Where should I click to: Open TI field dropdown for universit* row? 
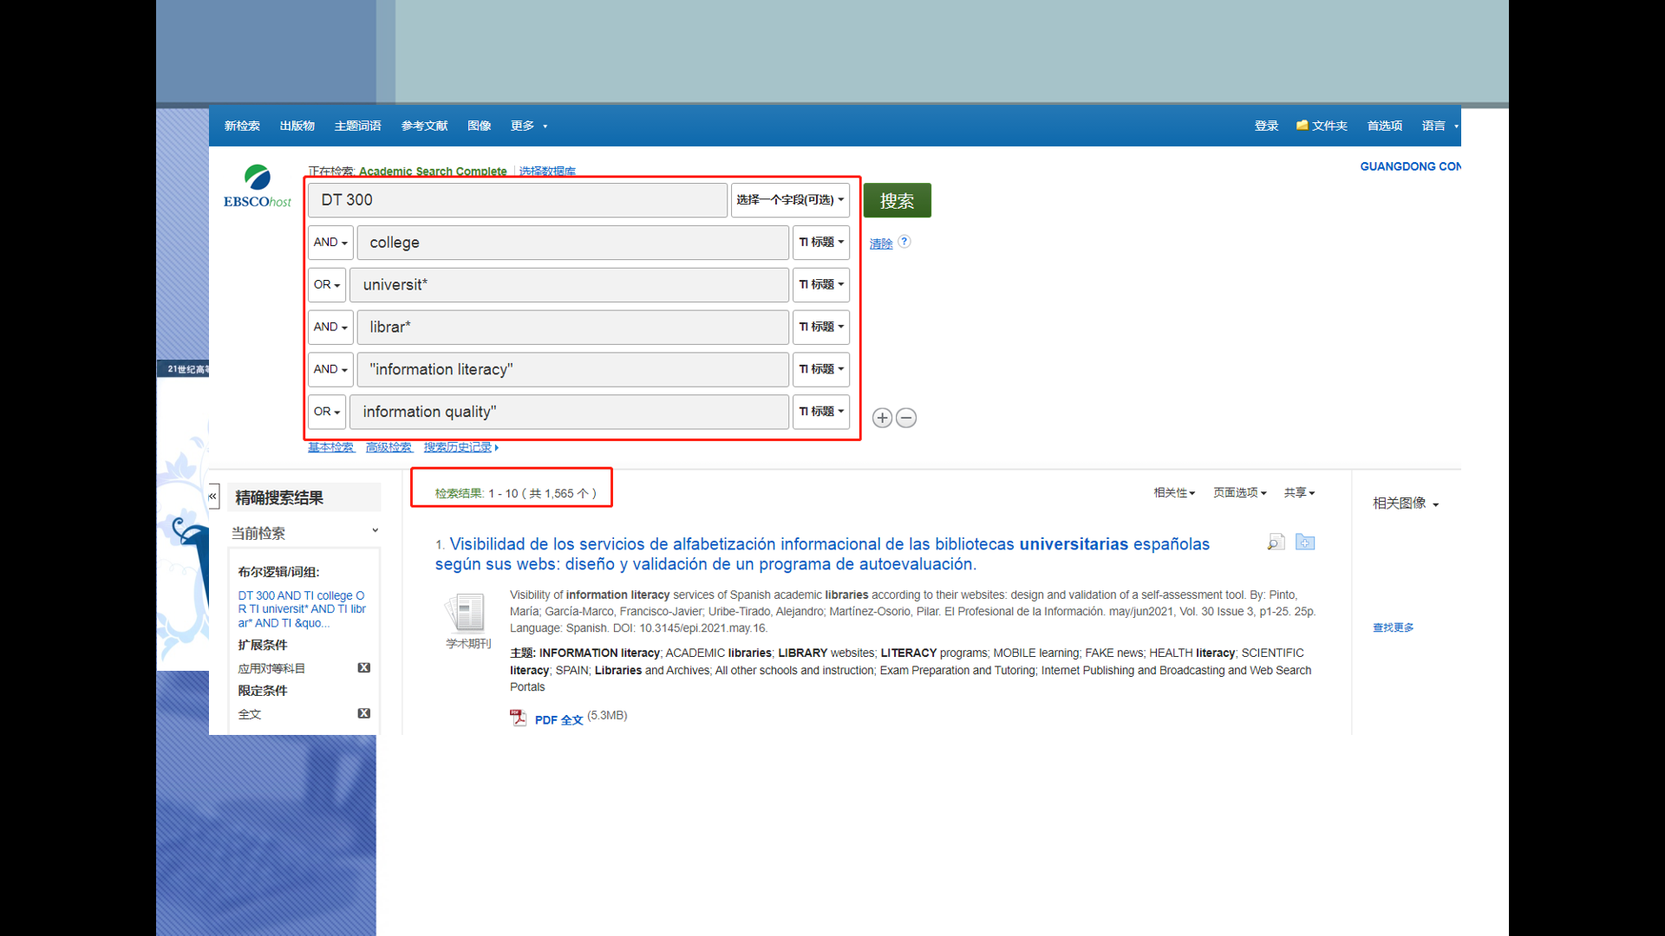(x=821, y=285)
